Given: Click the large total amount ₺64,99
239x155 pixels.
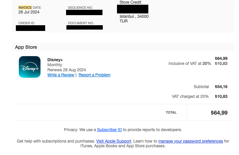Looking at the screenshot, I should coord(219,113).
